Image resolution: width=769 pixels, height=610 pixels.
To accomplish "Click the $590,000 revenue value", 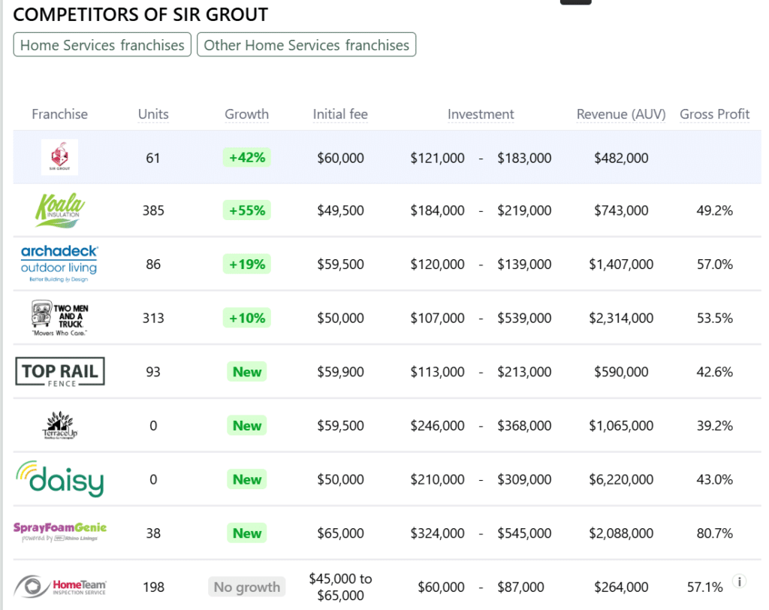I will [621, 372].
